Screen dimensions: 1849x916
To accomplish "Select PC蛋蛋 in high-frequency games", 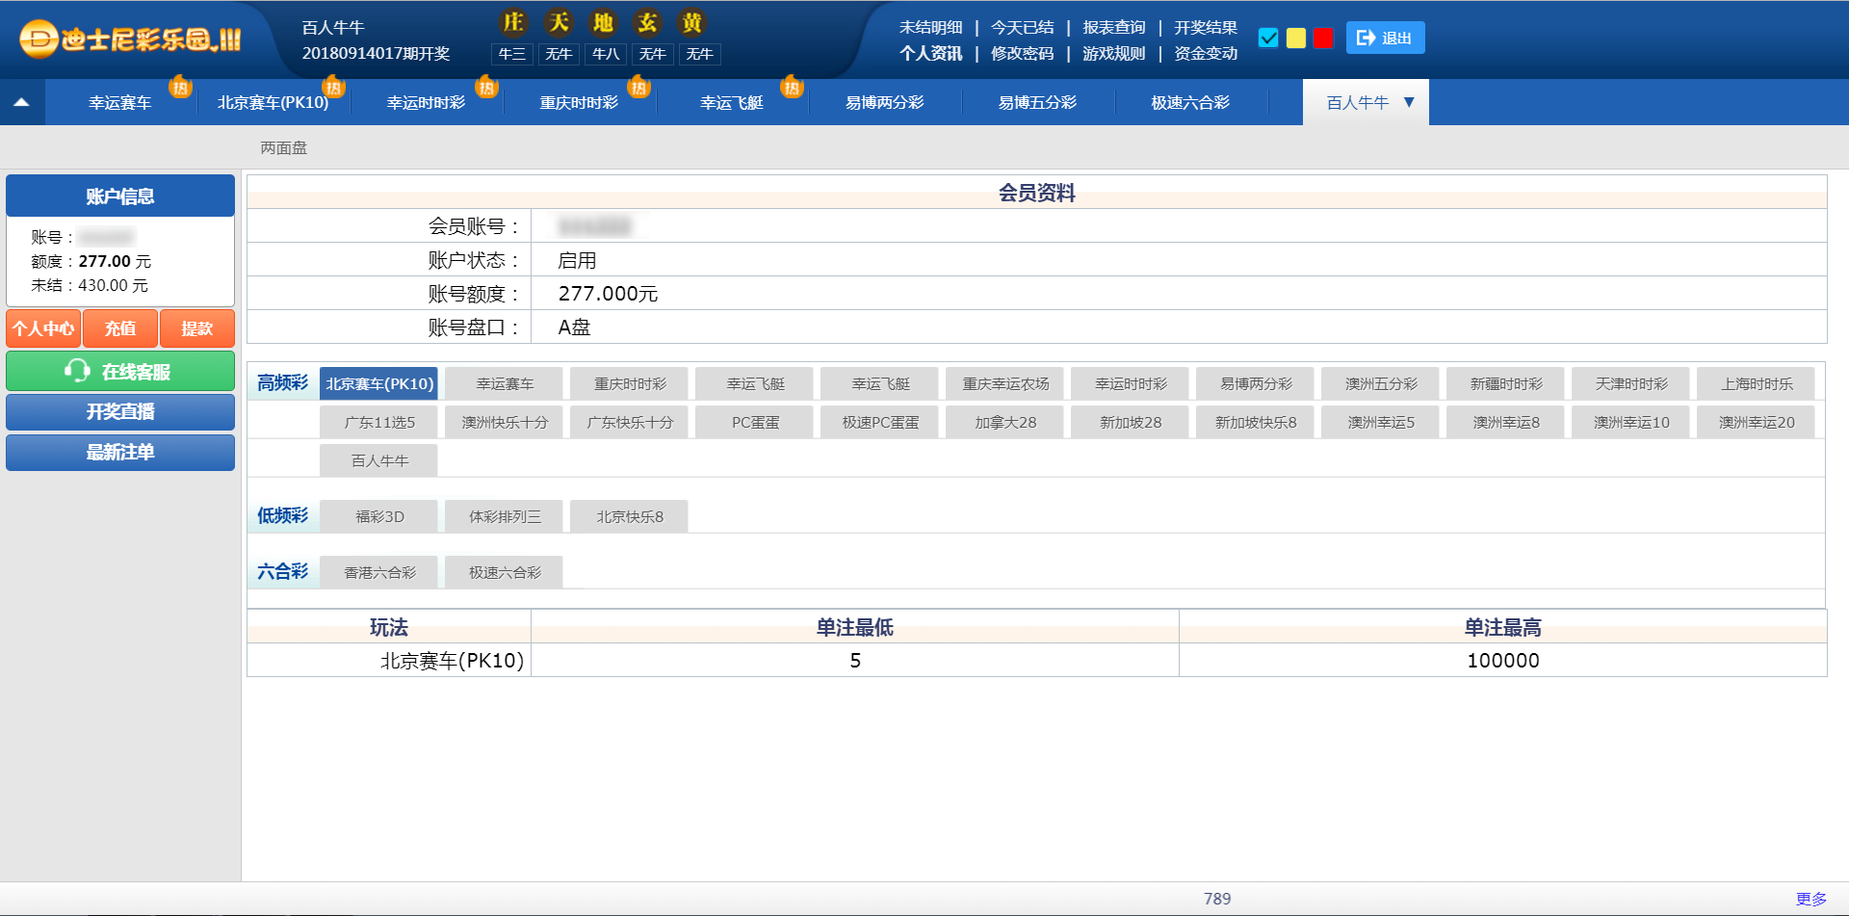I will pyautogui.click(x=755, y=422).
